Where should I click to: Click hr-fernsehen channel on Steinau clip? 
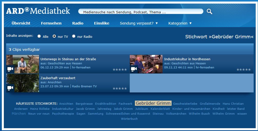click(x=81, y=67)
